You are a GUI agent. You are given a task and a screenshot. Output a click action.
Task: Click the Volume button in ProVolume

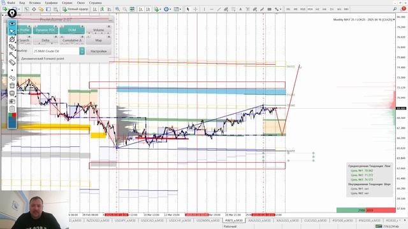(x=99, y=30)
